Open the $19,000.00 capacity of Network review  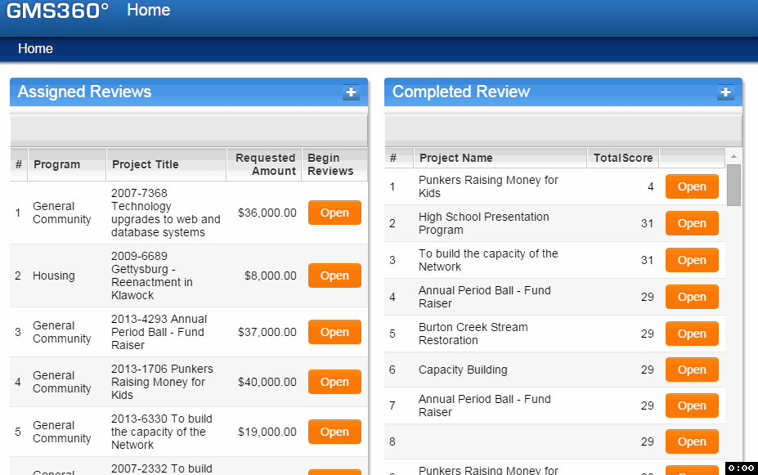point(334,432)
